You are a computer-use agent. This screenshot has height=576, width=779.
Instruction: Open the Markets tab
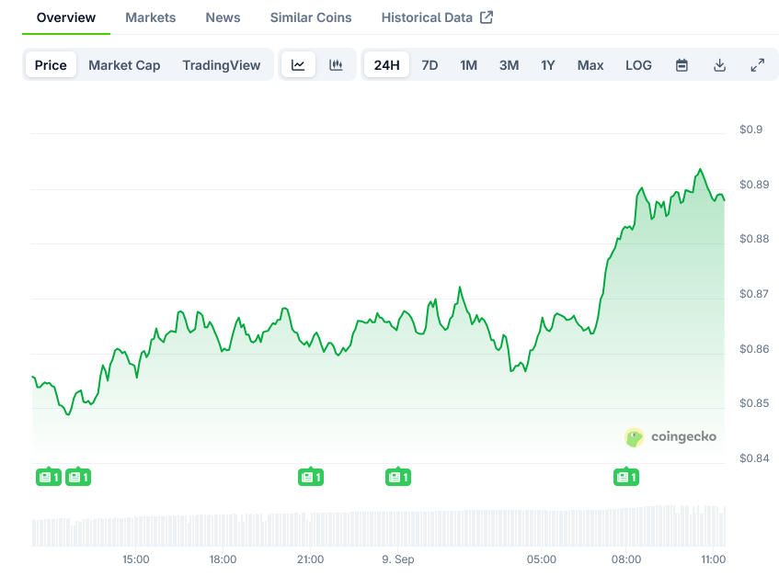pyautogui.click(x=150, y=17)
